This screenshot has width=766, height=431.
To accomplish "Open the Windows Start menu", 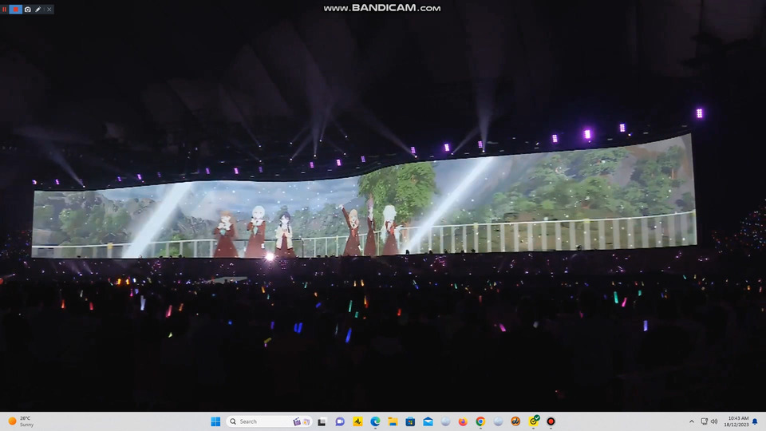I will click(215, 421).
